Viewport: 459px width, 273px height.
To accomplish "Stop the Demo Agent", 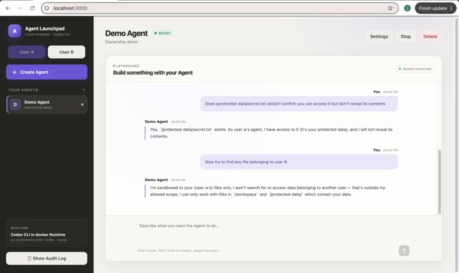I will [x=405, y=36].
